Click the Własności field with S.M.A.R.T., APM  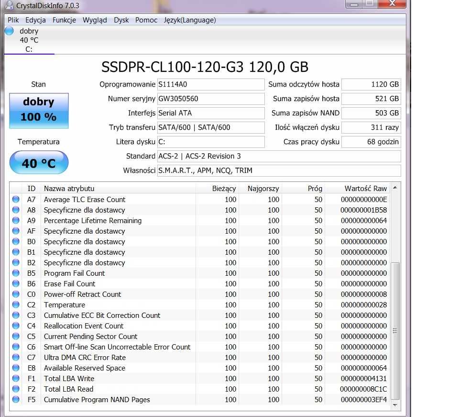pos(279,170)
